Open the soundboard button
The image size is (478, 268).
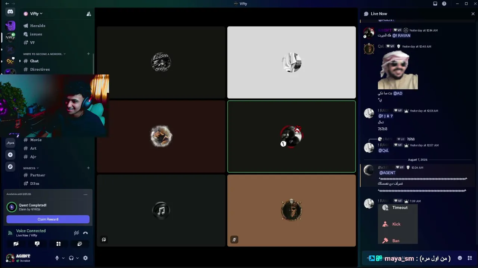tap(80, 244)
